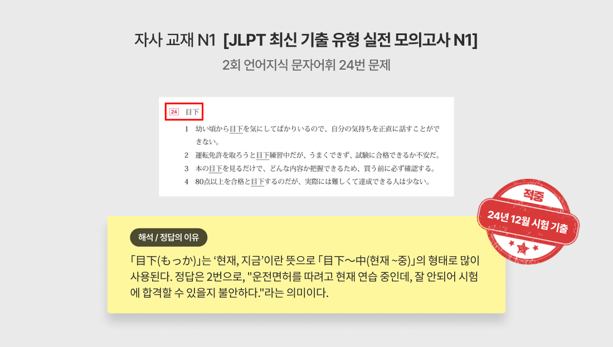Screen dimensions: 613x347
Task: Click the yellow explanation box text
Action: pyautogui.click(x=304, y=276)
